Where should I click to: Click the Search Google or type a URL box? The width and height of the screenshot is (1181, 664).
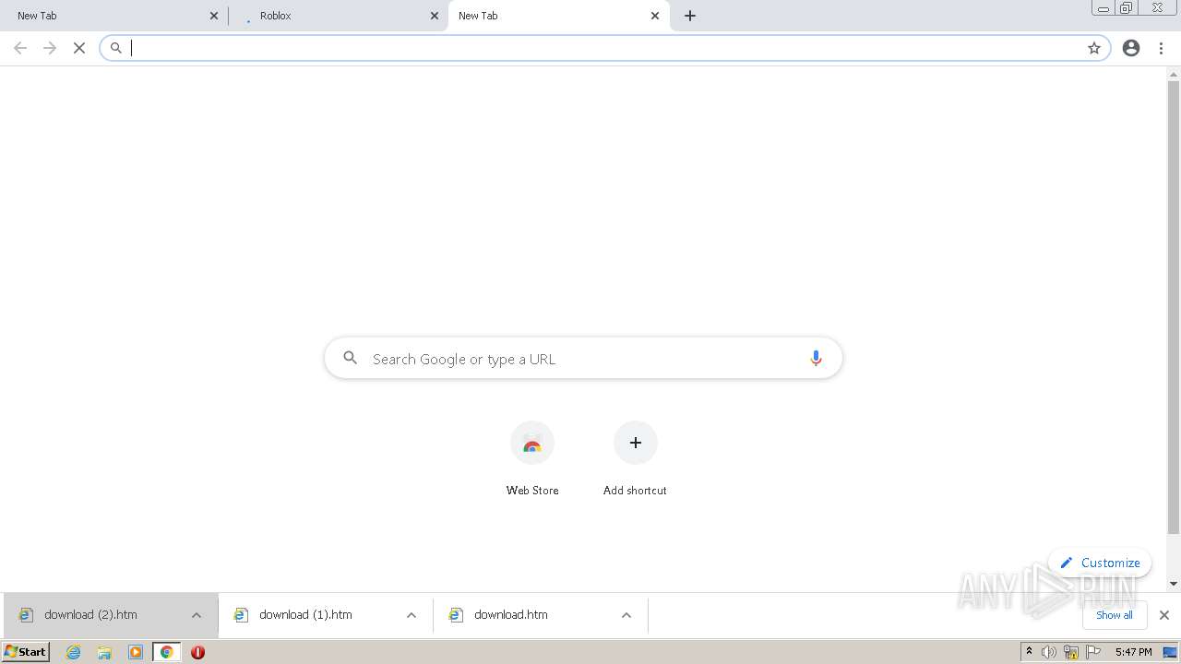coord(583,358)
